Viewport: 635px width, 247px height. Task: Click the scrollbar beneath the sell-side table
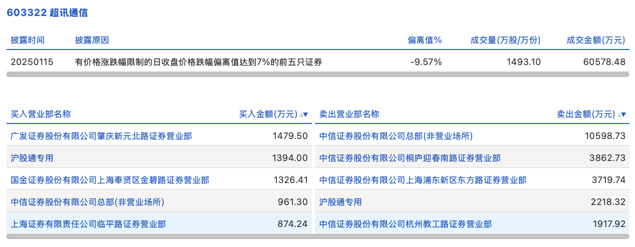click(473, 236)
